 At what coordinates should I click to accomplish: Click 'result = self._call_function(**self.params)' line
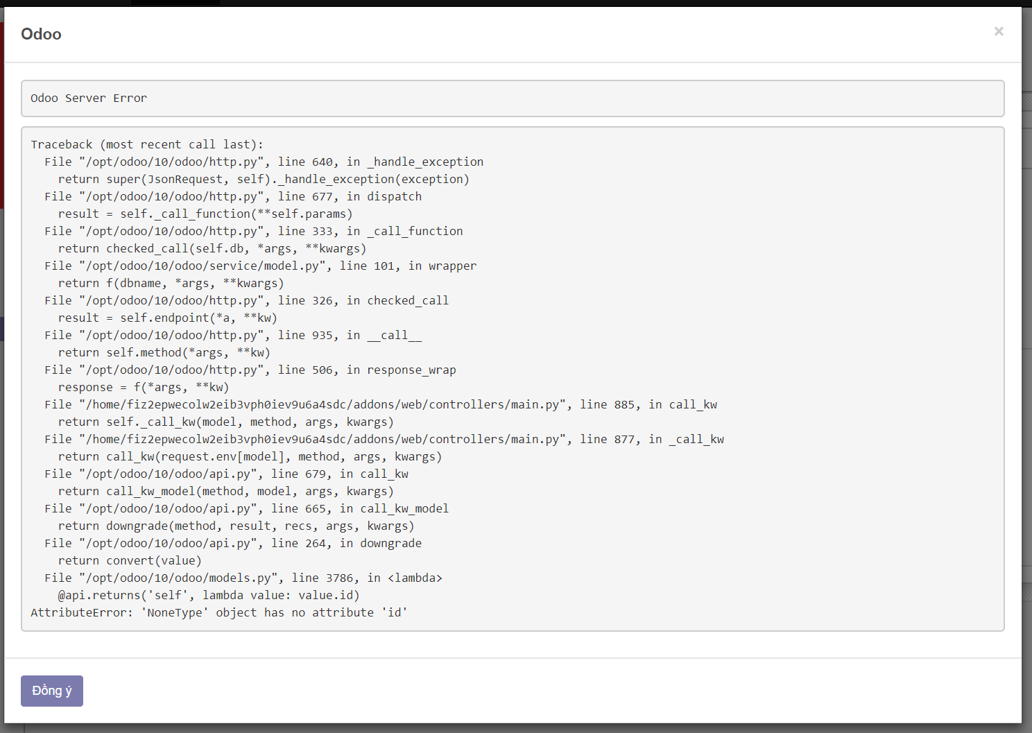[205, 214]
